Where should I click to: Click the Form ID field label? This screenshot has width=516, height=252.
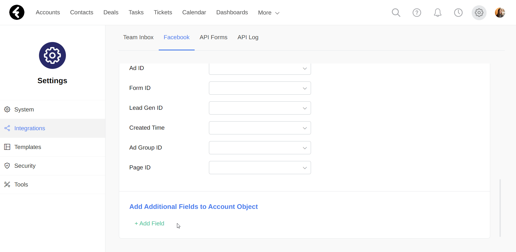click(140, 88)
